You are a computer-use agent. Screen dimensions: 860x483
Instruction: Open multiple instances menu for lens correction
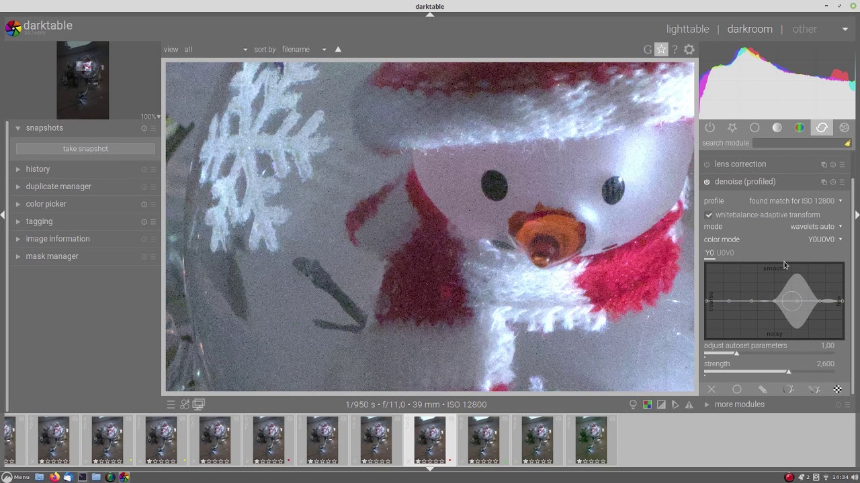pyautogui.click(x=824, y=164)
